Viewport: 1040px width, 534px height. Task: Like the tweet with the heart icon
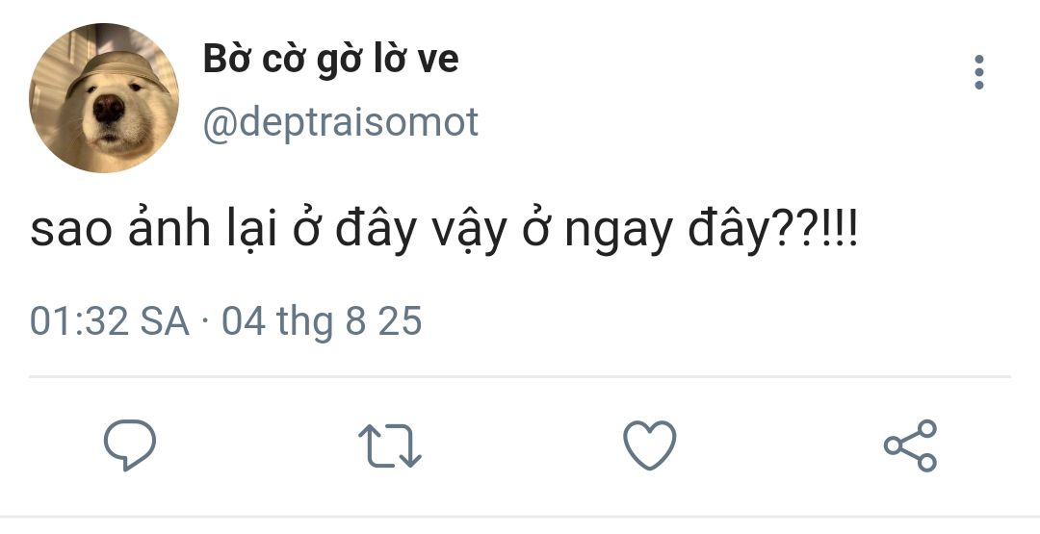click(650, 445)
